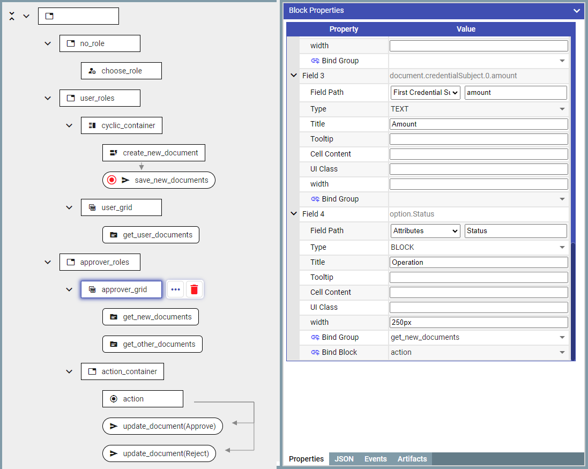Open the Attributes field path dropdown
This screenshot has width=588, height=469.
[x=425, y=230]
